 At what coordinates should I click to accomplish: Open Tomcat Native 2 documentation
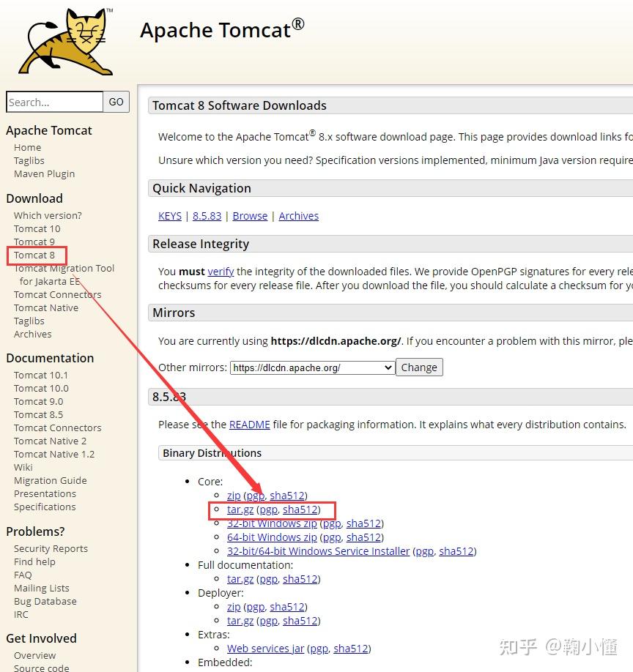click(x=50, y=441)
